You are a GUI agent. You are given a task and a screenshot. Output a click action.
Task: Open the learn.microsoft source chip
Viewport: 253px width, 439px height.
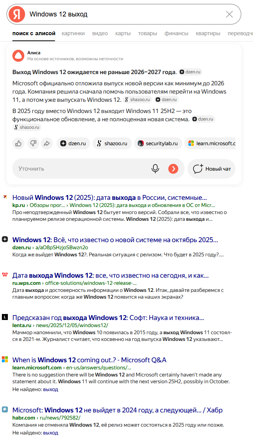coord(210,143)
